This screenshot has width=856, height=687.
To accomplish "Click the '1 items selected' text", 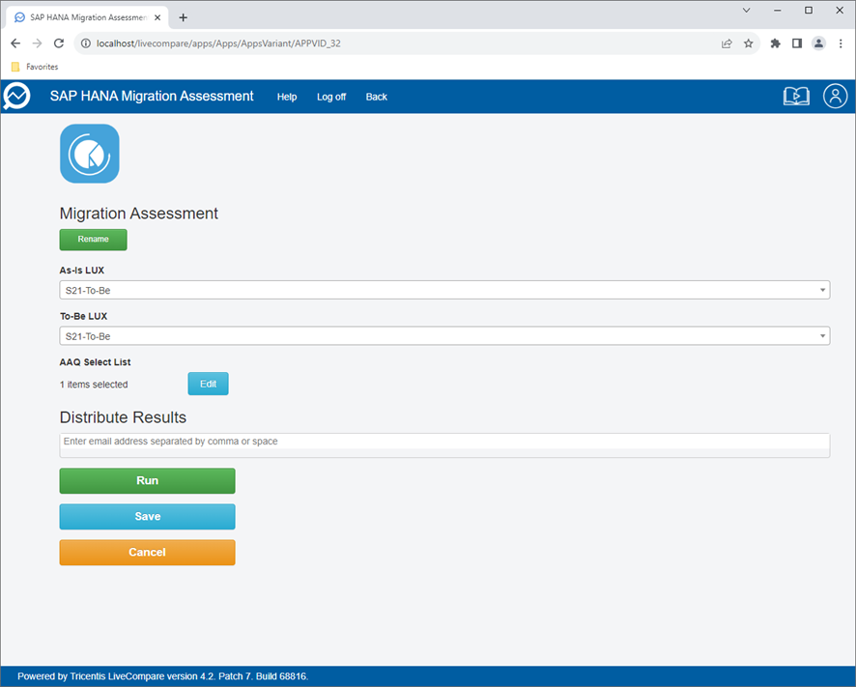I will [94, 385].
